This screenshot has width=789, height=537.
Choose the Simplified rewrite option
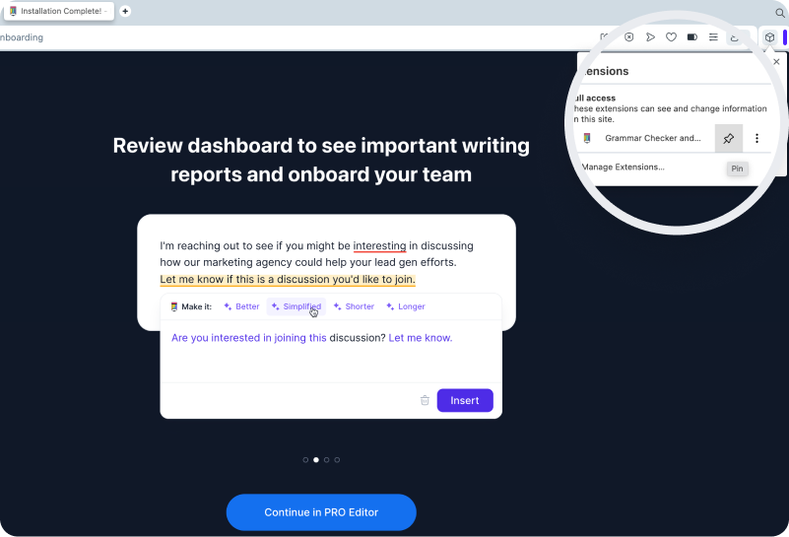296,306
